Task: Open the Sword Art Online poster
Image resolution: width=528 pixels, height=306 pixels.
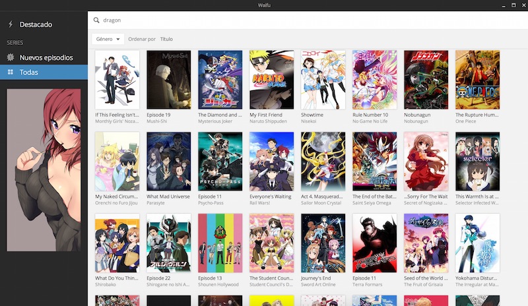Action: click(x=323, y=243)
